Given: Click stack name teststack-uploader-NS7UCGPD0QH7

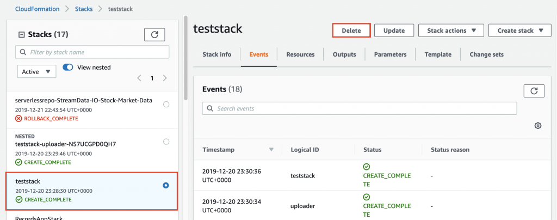Looking at the screenshot, I should 66,144.
